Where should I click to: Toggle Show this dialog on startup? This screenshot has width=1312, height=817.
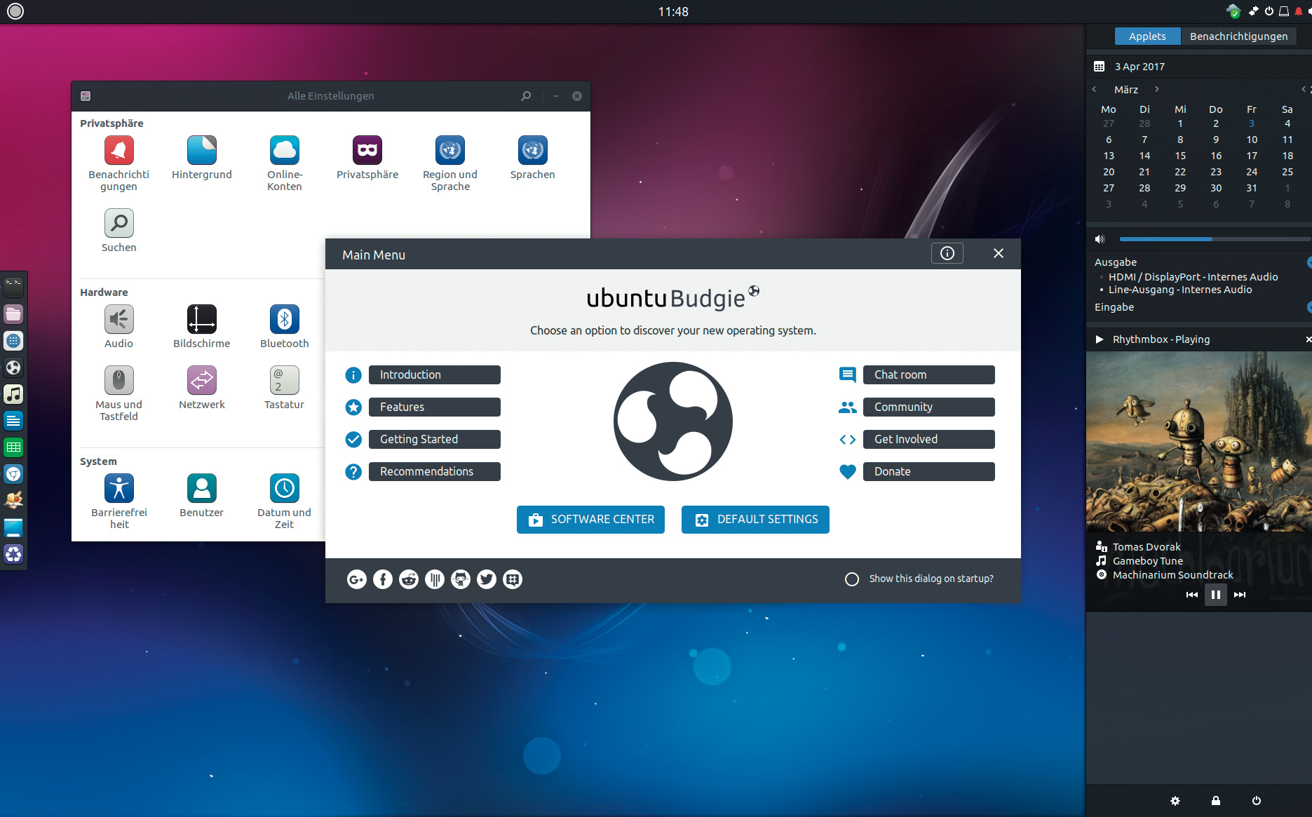coord(852,579)
